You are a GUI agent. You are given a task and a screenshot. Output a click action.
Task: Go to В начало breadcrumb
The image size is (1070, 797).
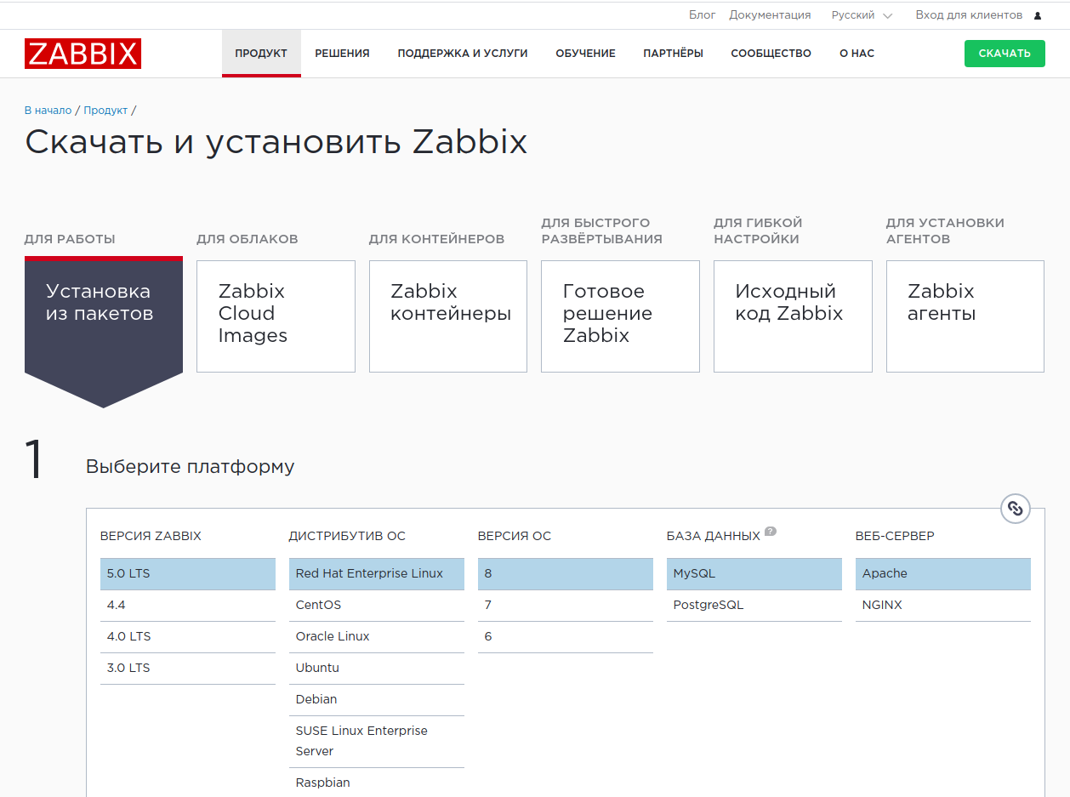(48, 111)
